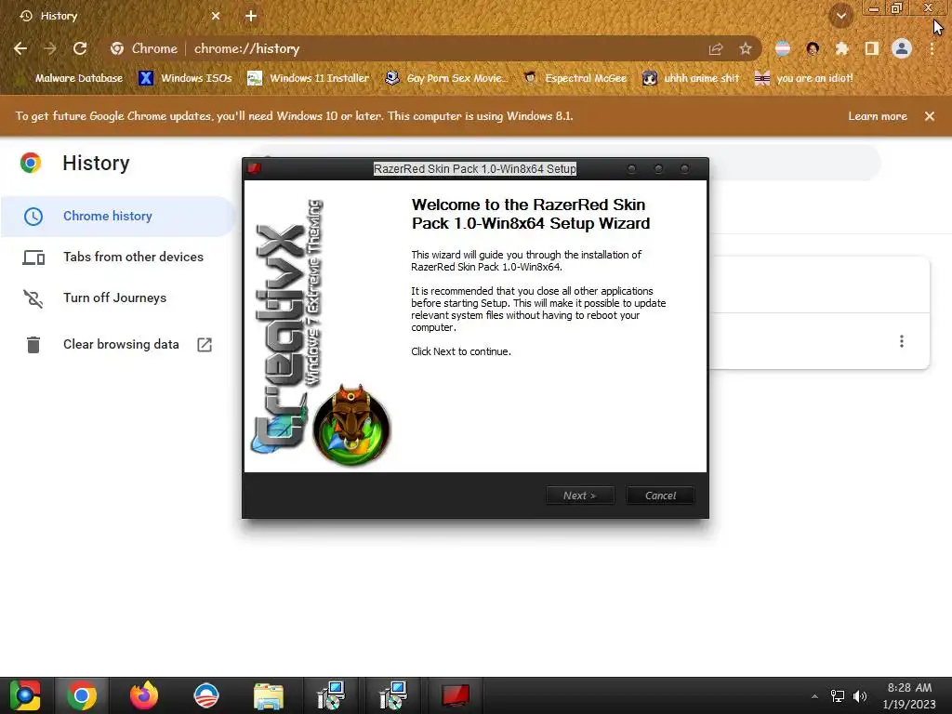Select the History browser tab
Screen dimensions: 952x714
tap(118, 16)
